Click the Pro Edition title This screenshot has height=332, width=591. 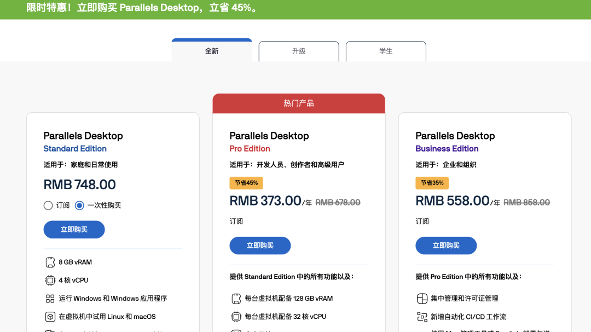click(250, 148)
